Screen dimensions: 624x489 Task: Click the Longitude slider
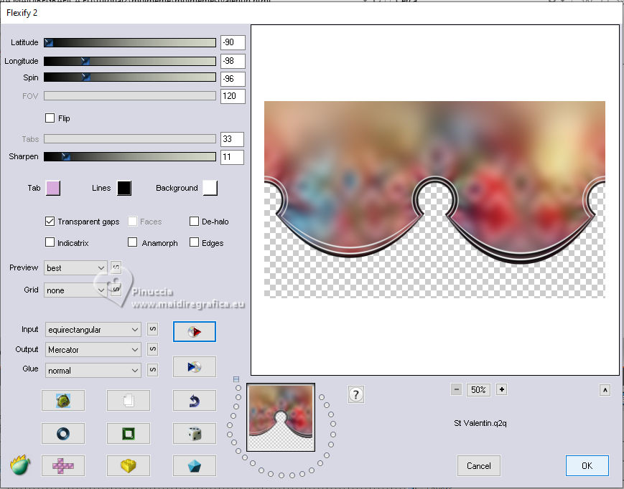(x=130, y=61)
